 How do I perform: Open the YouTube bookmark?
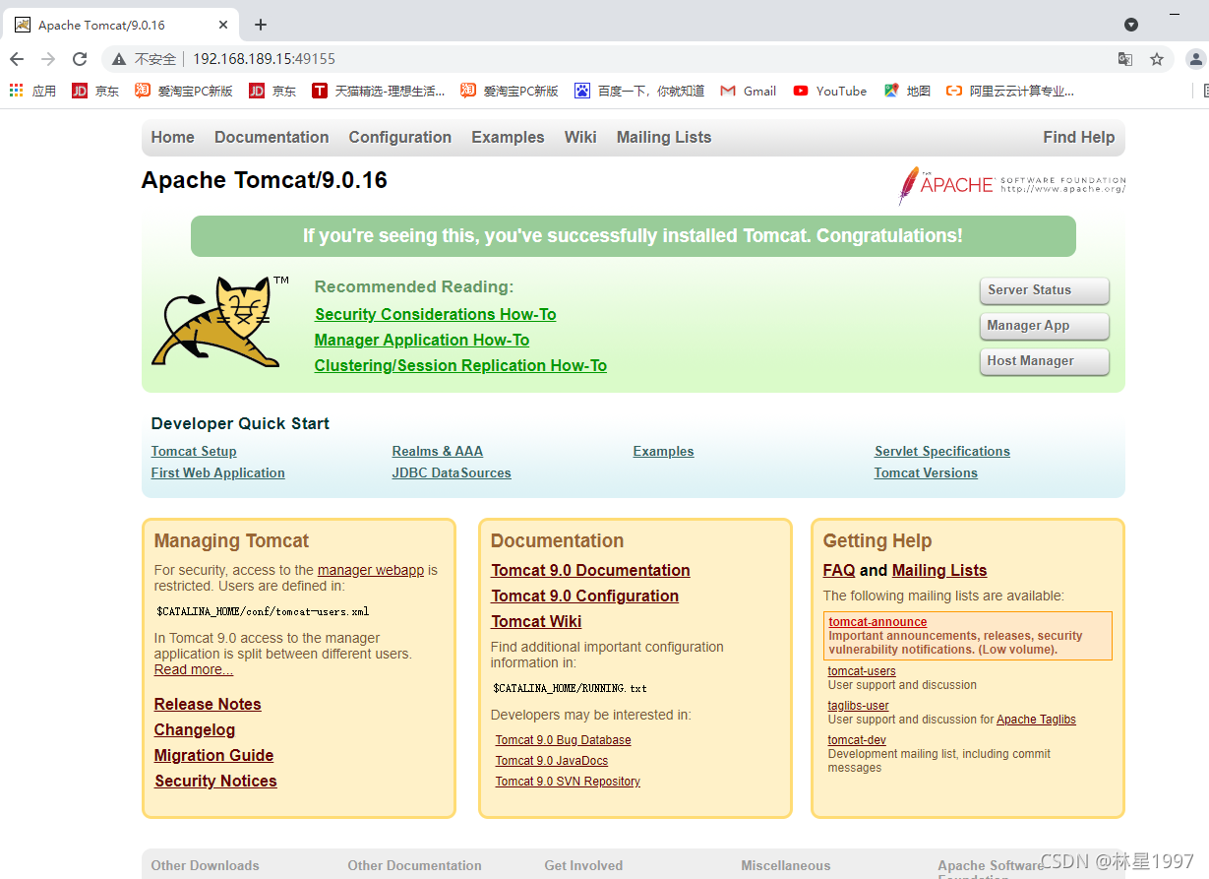click(830, 91)
